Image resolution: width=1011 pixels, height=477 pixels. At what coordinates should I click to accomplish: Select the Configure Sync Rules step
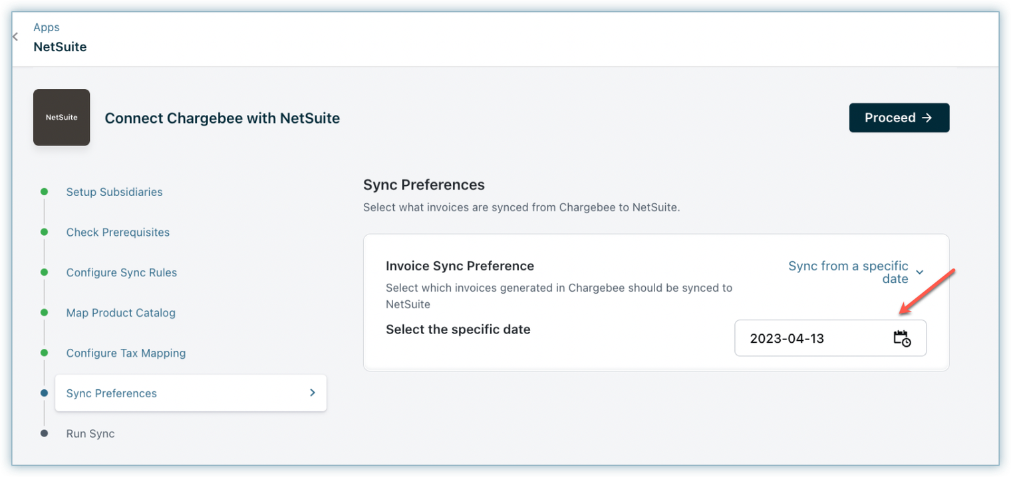tap(122, 272)
